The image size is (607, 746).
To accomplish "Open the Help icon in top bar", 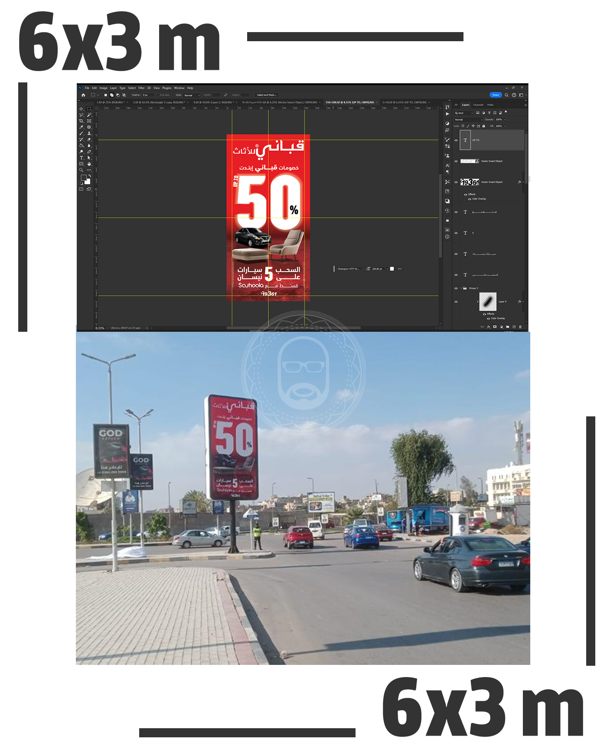I will point(514,95).
